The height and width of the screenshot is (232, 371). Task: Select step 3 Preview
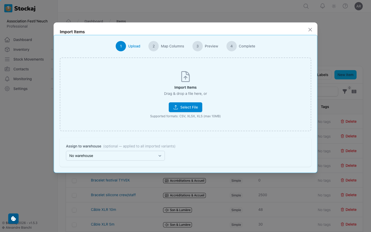point(205,46)
